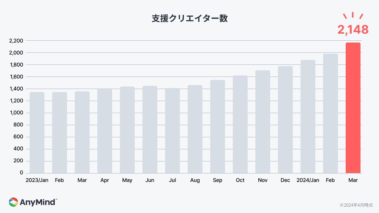Click the 2023/Jan bar
Image resolution: width=379 pixels, height=213 pixels.
point(37,132)
